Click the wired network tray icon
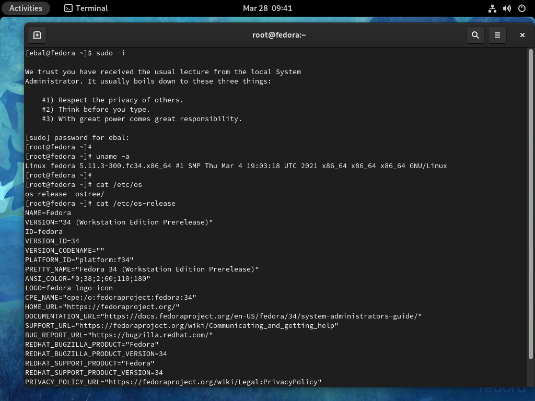 coord(492,8)
